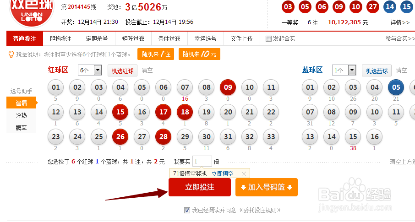Open the 矩阵过滤 tab

pos(133,38)
